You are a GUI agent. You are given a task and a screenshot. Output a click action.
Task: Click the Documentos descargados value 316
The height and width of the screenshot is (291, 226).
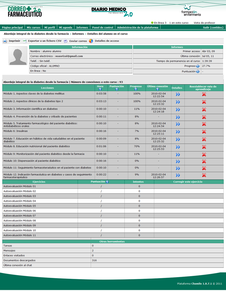pos(94,260)
